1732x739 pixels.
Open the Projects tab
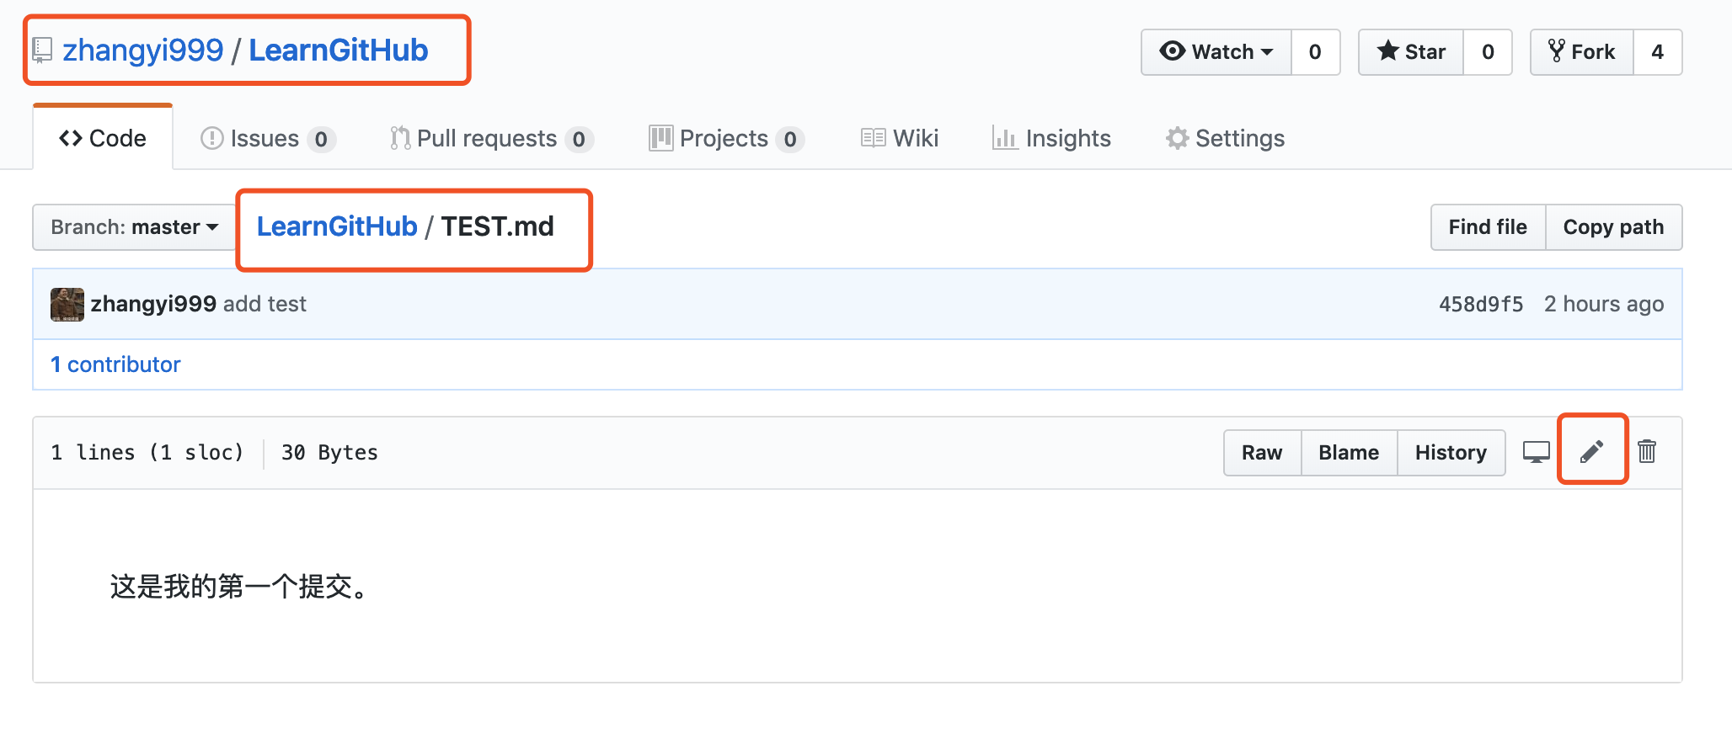pos(726,138)
